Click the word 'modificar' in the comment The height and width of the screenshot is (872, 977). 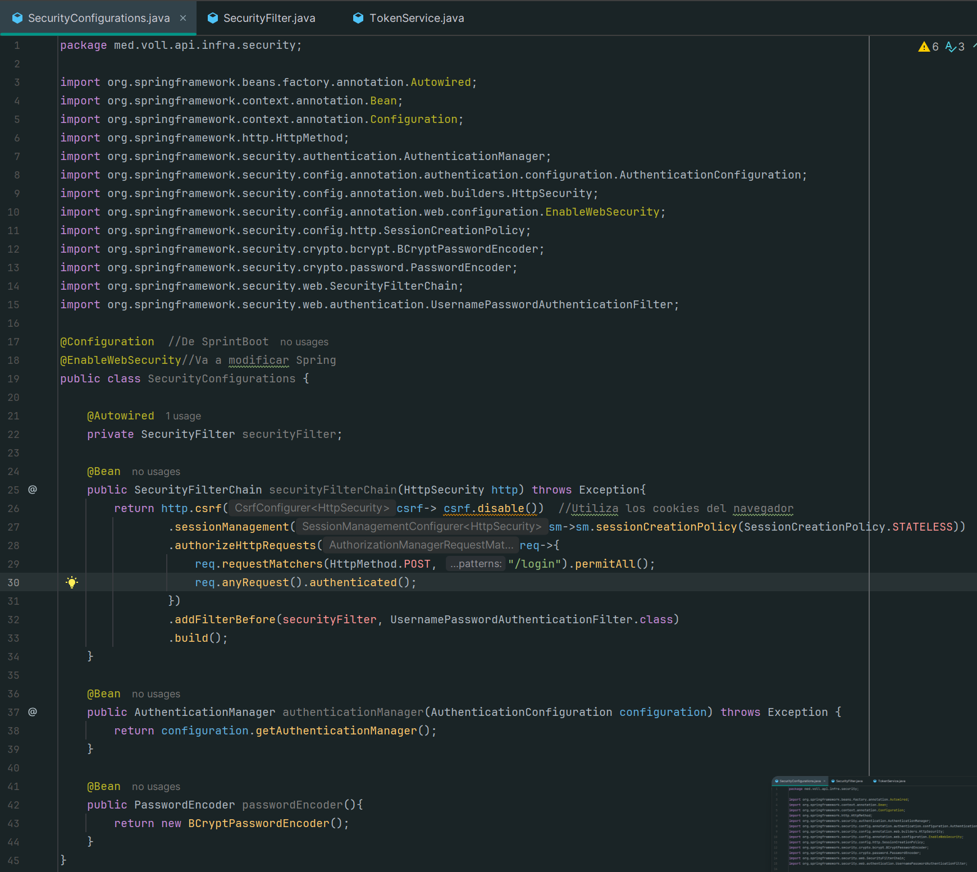259,360
